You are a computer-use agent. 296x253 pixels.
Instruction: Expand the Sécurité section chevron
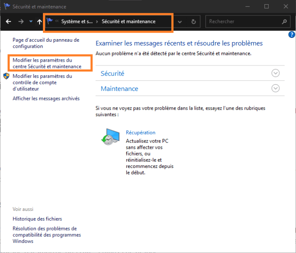click(x=276, y=73)
